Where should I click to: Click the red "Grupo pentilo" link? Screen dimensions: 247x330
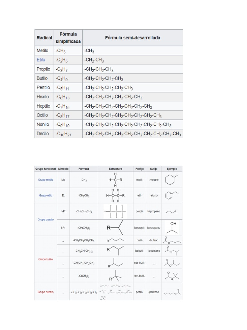click(45, 292)
